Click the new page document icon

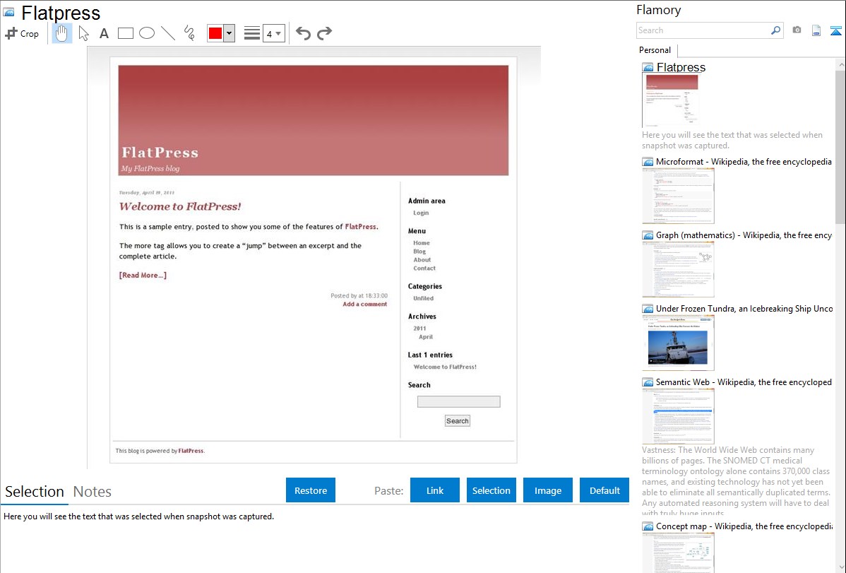[816, 30]
